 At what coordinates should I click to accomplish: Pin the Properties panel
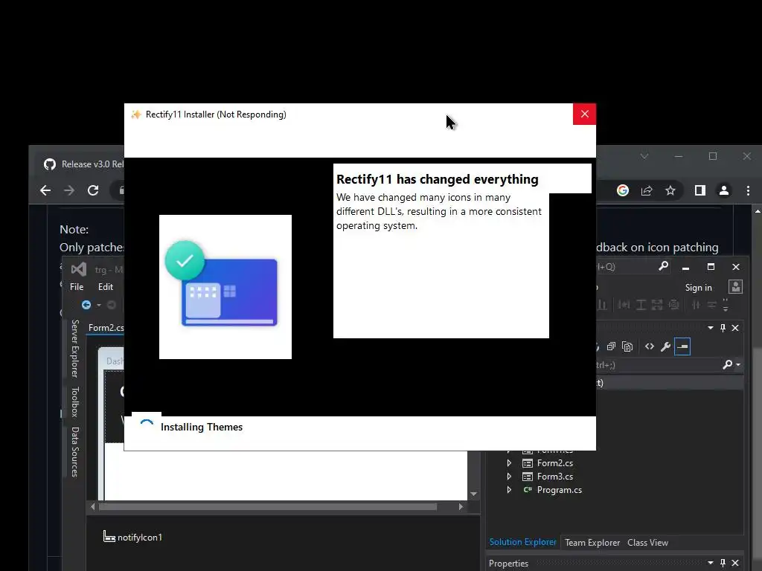tap(723, 563)
